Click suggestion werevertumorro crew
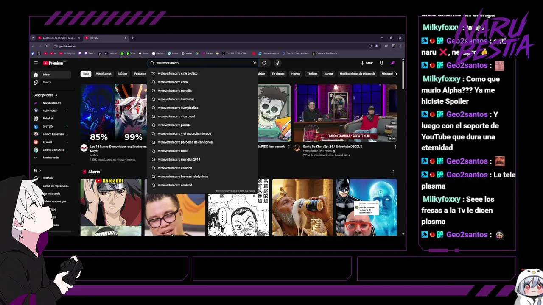The height and width of the screenshot is (305, 543). [202, 82]
